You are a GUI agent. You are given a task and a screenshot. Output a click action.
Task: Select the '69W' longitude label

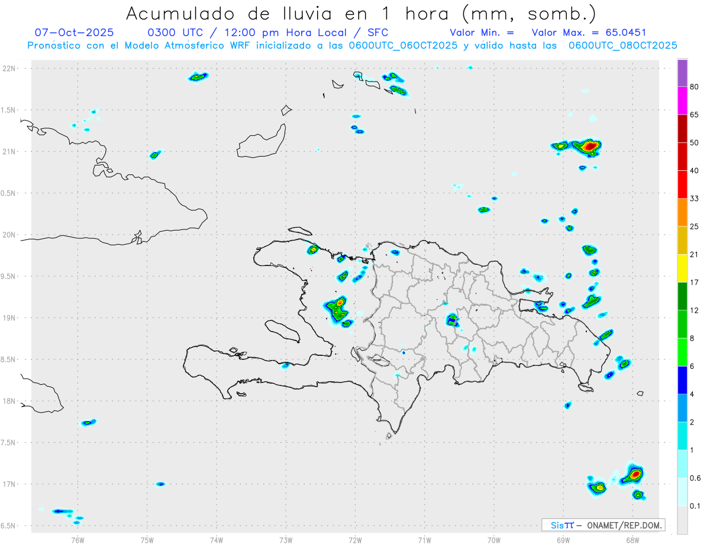click(x=563, y=540)
